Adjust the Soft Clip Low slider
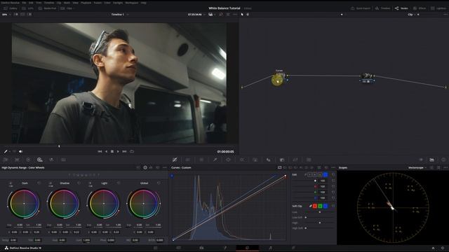Viewport: 449px width, 252px height. [x=320, y=212]
